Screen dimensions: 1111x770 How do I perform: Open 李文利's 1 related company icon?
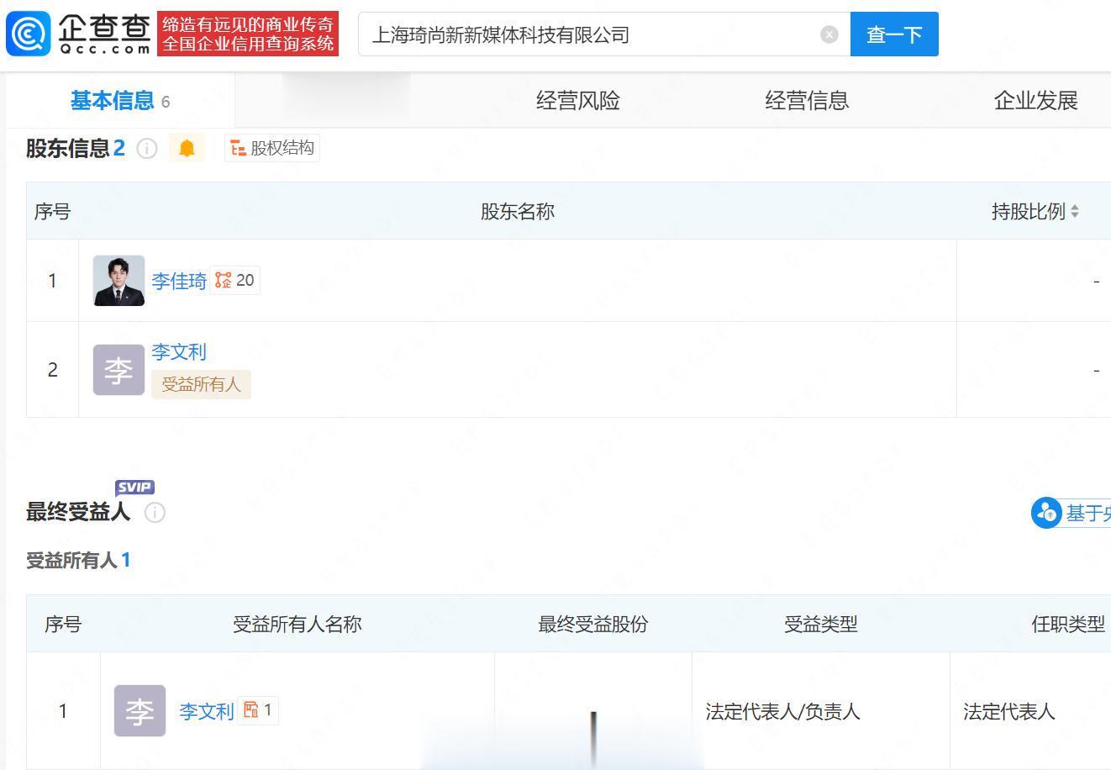tap(258, 710)
